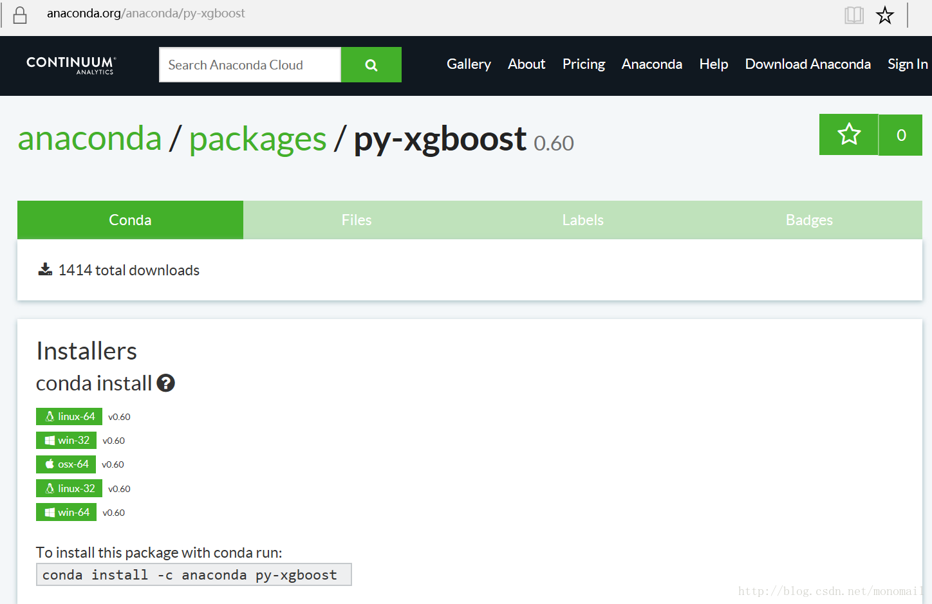This screenshot has height=604, width=932.
Task: Add page to browser favorites star
Action: pyautogui.click(x=885, y=15)
